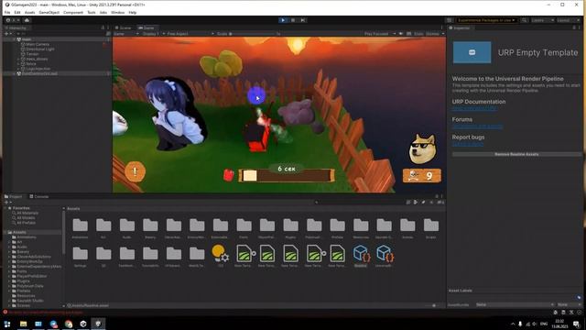Toggle hidden packages visibility in Project

pos(440,203)
